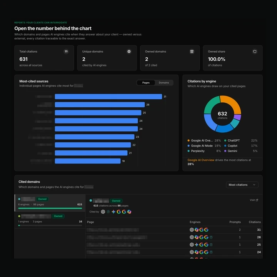Viewport: 277px width, 277px height.
Task: Click the Owned badge in the domain detail header
Action: pyautogui.click(x=116, y=201)
